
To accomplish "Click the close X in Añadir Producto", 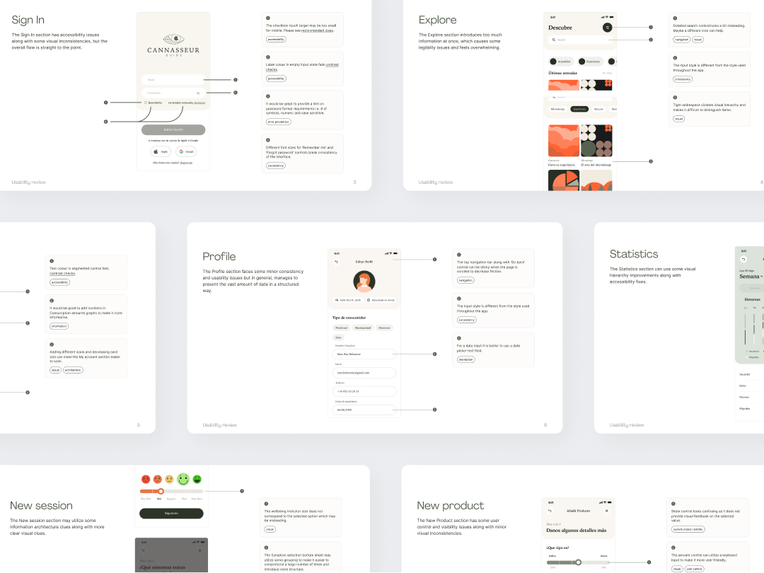I will coord(606,511).
